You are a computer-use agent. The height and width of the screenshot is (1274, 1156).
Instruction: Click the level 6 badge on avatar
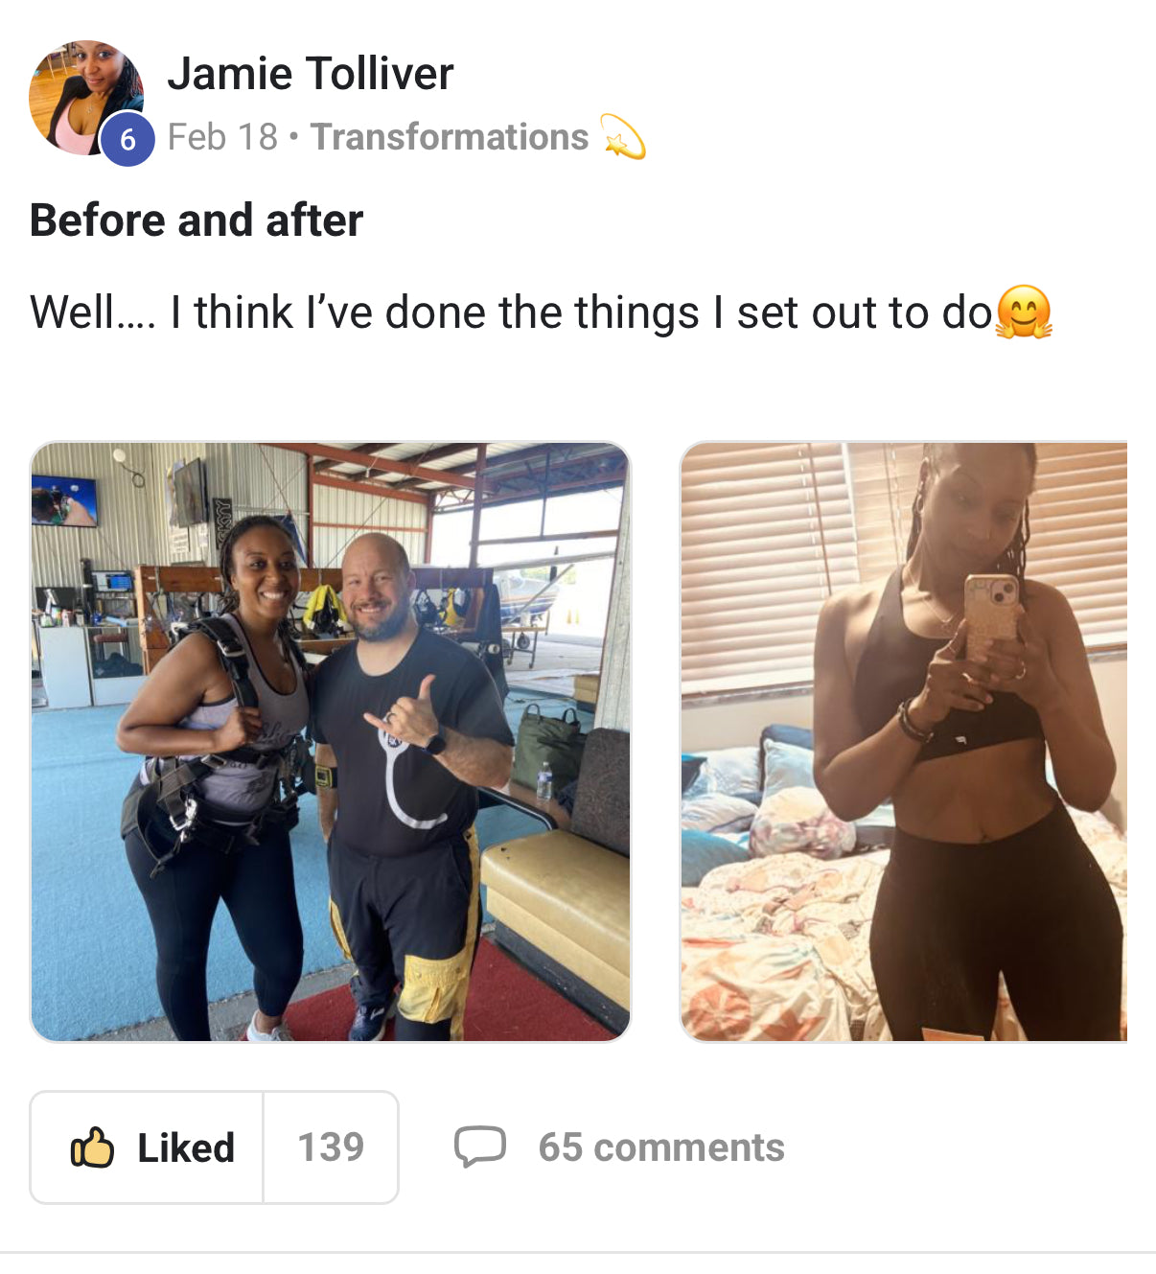click(127, 140)
